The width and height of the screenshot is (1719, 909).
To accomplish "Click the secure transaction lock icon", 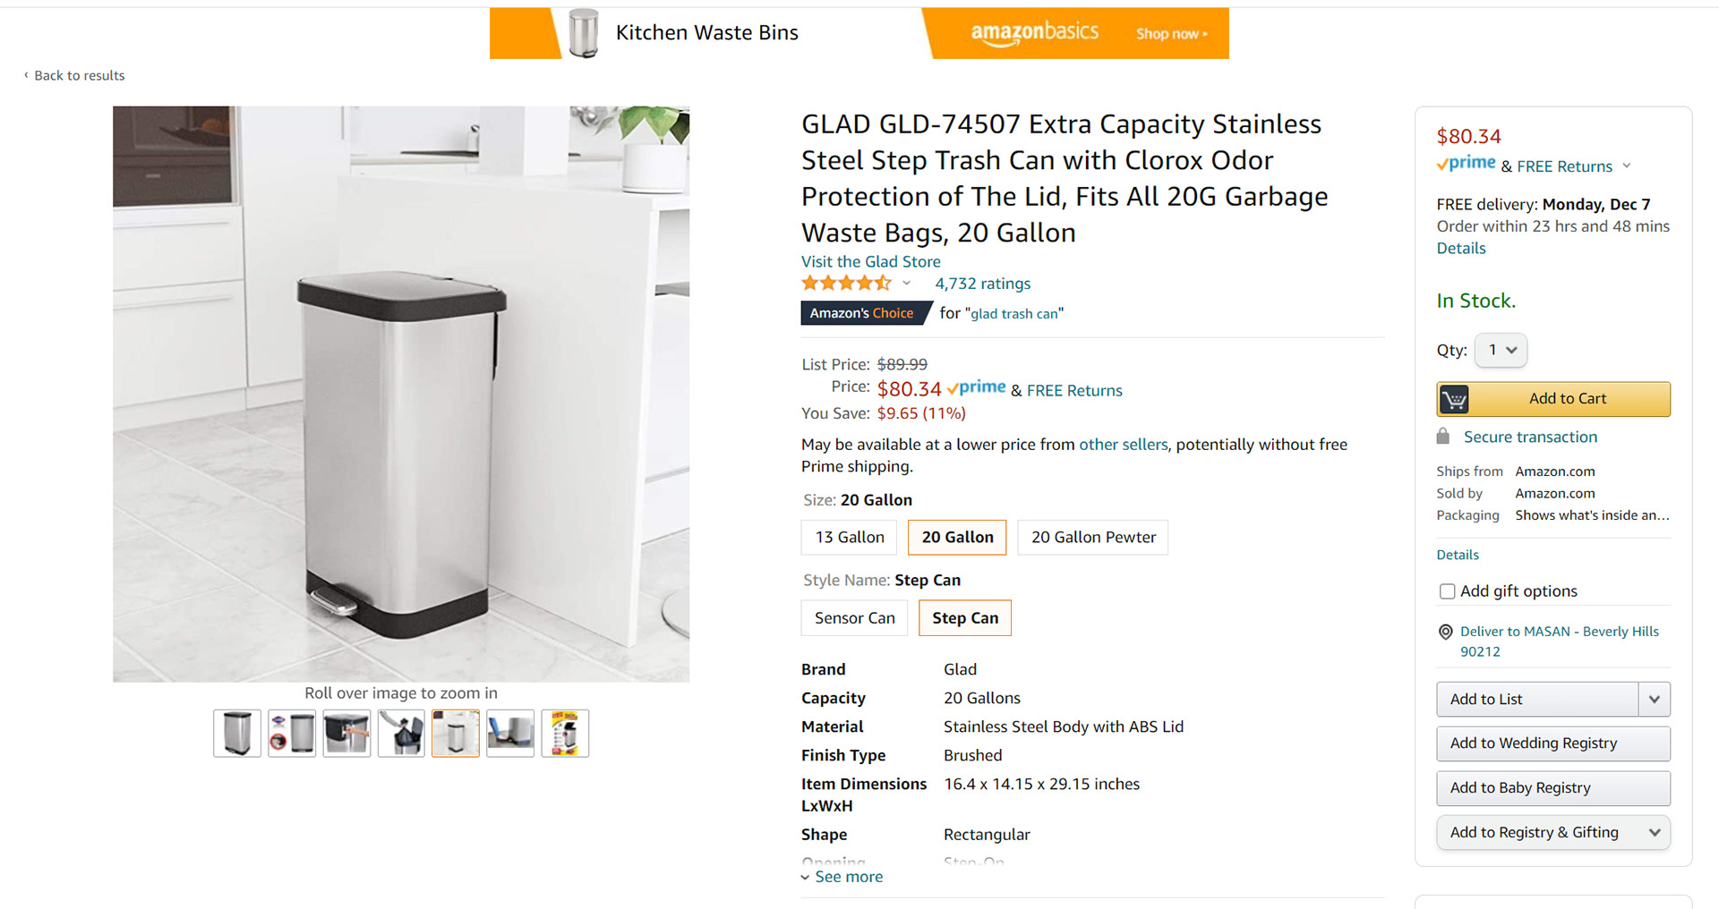I will click(1442, 437).
